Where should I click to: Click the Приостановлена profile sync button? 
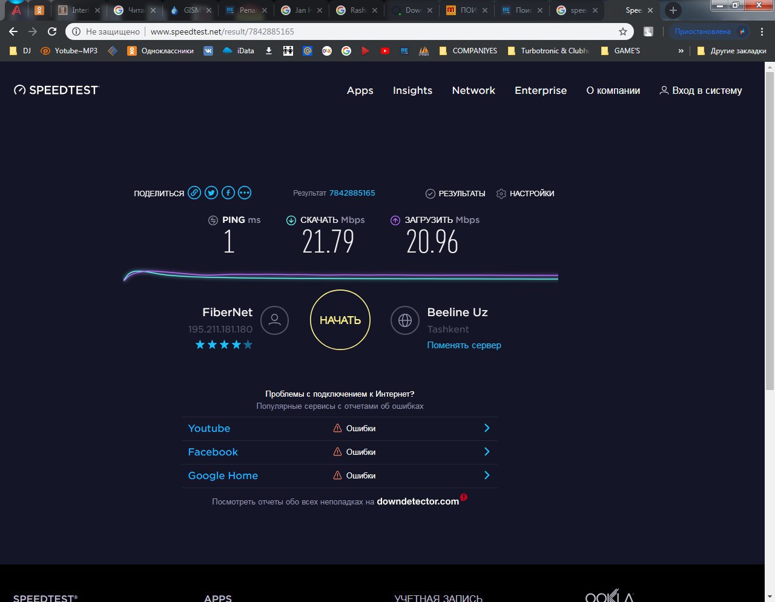coord(710,31)
